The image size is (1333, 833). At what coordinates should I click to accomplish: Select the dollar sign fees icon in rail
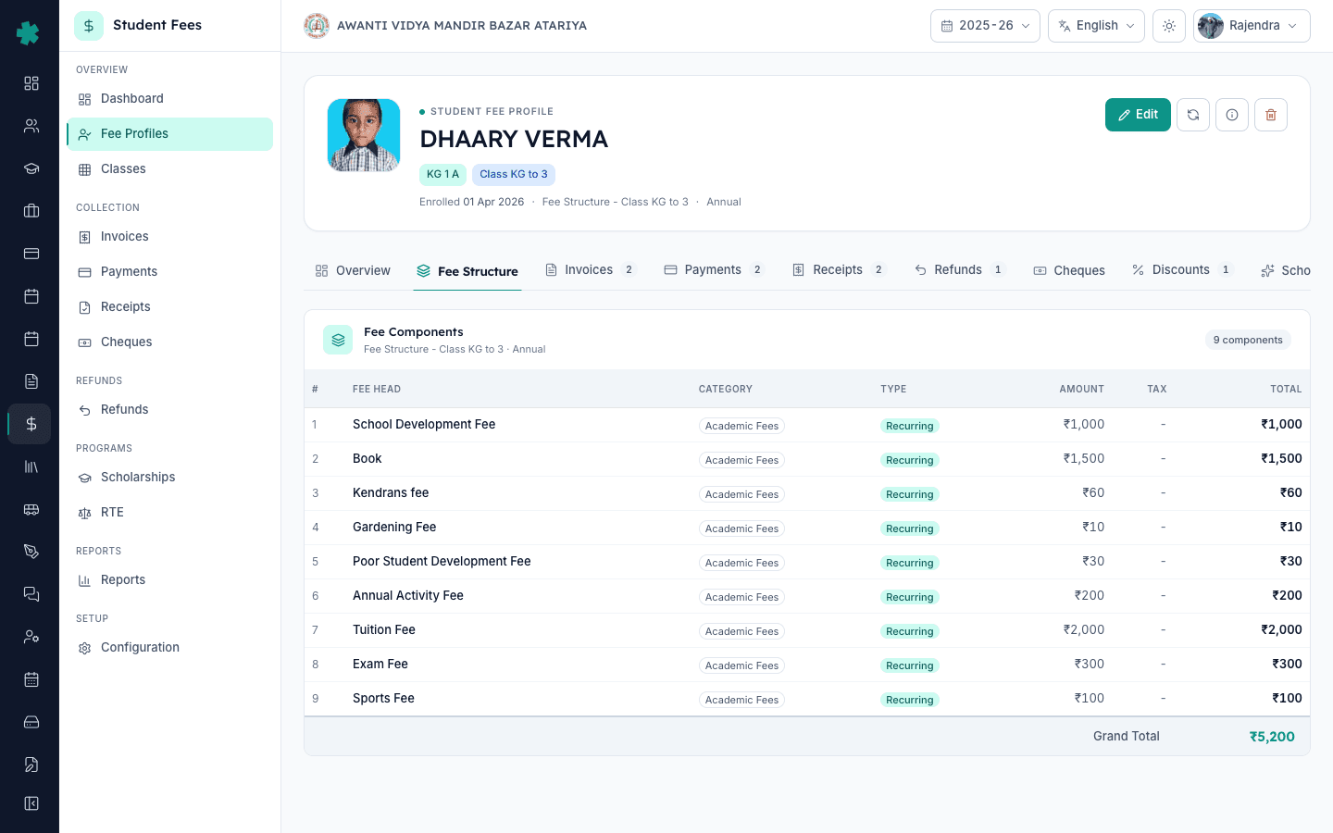(31, 424)
